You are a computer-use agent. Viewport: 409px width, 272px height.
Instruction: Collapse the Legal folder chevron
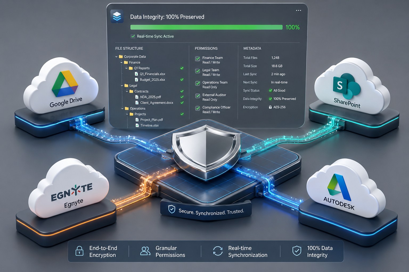[122, 86]
